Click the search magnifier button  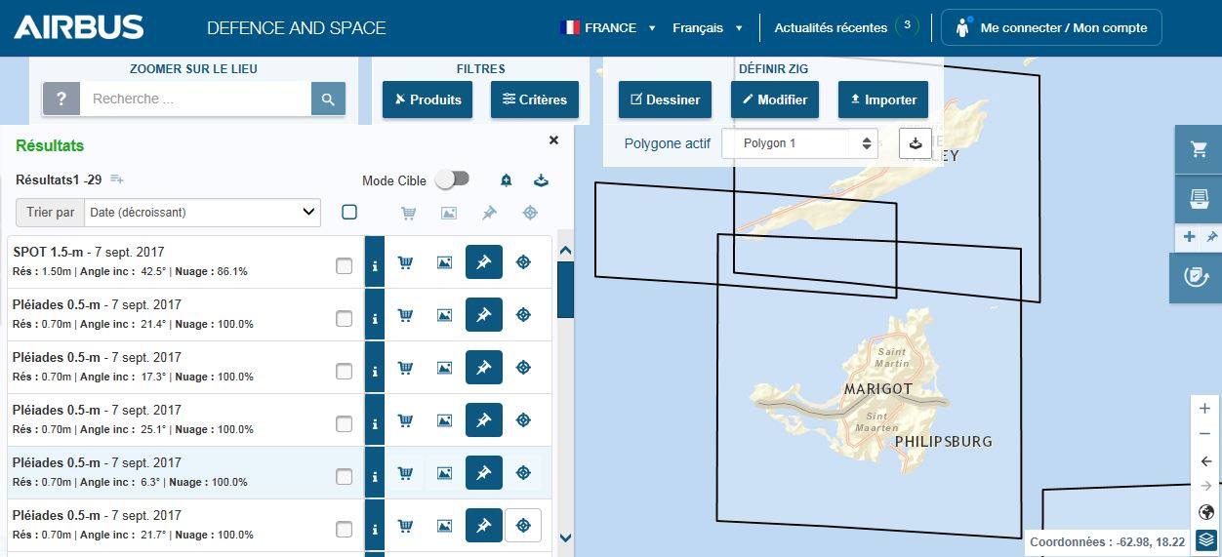[x=328, y=99]
